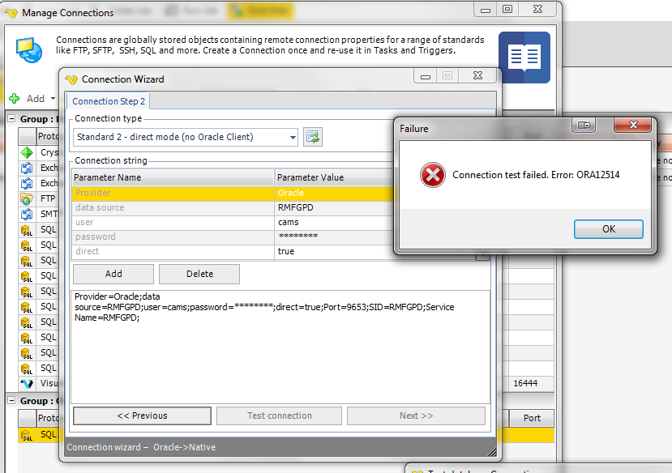Click the connection type refresh icon
The image size is (672, 473).
tap(313, 137)
